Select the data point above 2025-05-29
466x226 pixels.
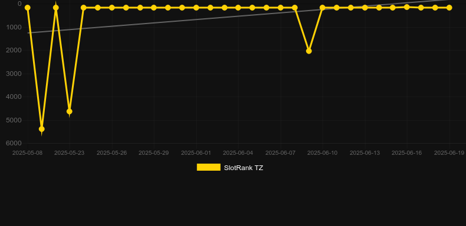click(153, 8)
